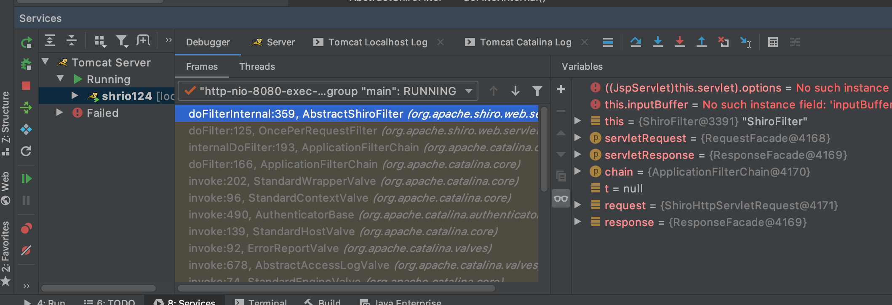Collapse the Tomcat Server tree node
Image resolution: width=892 pixels, height=305 pixels.
pos(45,62)
